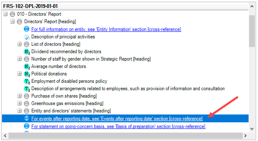
Task: Expand the Greenhouse gas emissions heading
Action: pyautogui.click(x=20, y=103)
